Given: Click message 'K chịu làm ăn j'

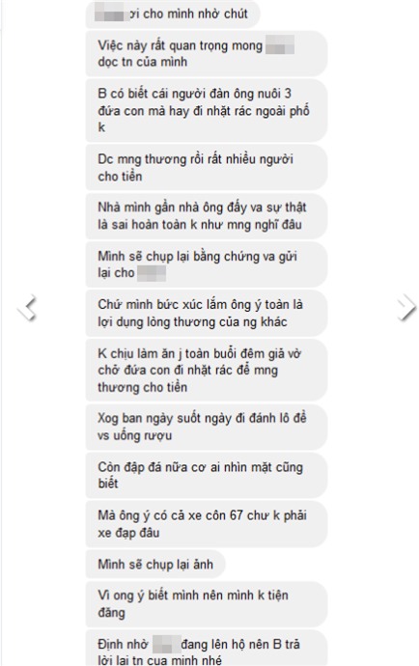Looking at the screenshot, I should click(206, 370).
